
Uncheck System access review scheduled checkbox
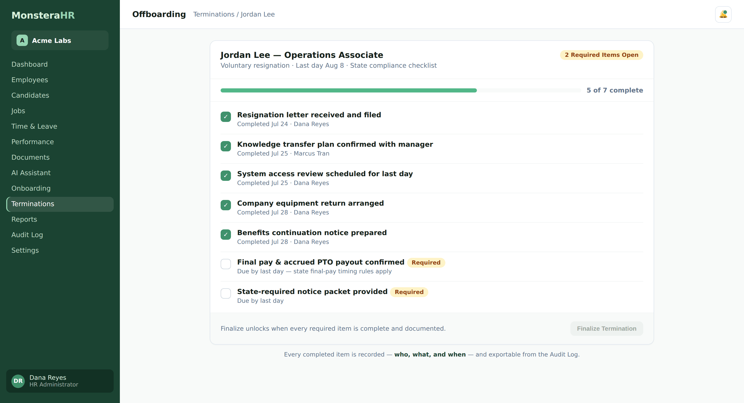[226, 176]
